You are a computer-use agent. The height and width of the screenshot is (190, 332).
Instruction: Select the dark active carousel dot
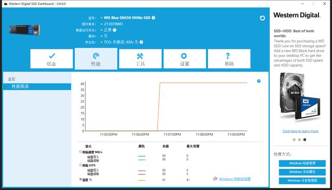pyautogui.click(x=305, y=139)
